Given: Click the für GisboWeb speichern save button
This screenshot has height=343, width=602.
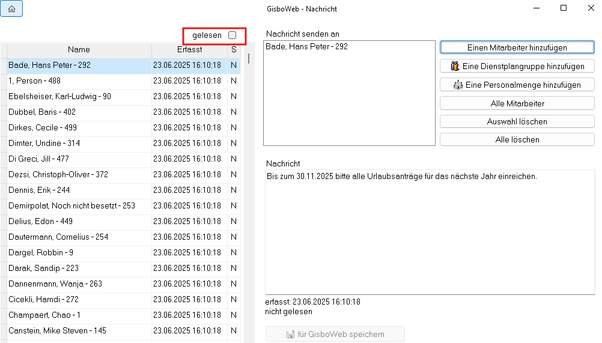Looking at the screenshot, I should [335, 334].
